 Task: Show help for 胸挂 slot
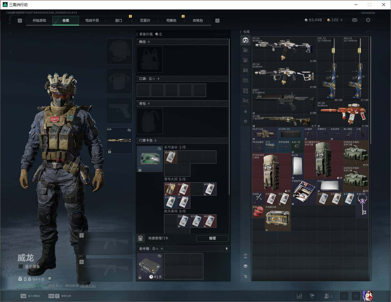click(149, 42)
